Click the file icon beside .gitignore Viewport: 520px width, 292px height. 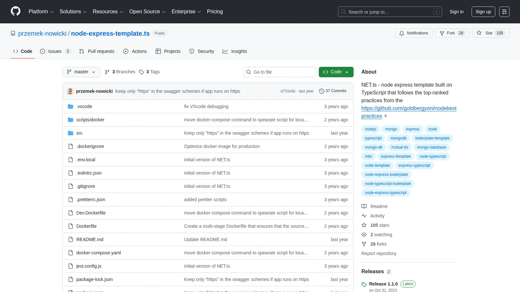click(x=71, y=186)
